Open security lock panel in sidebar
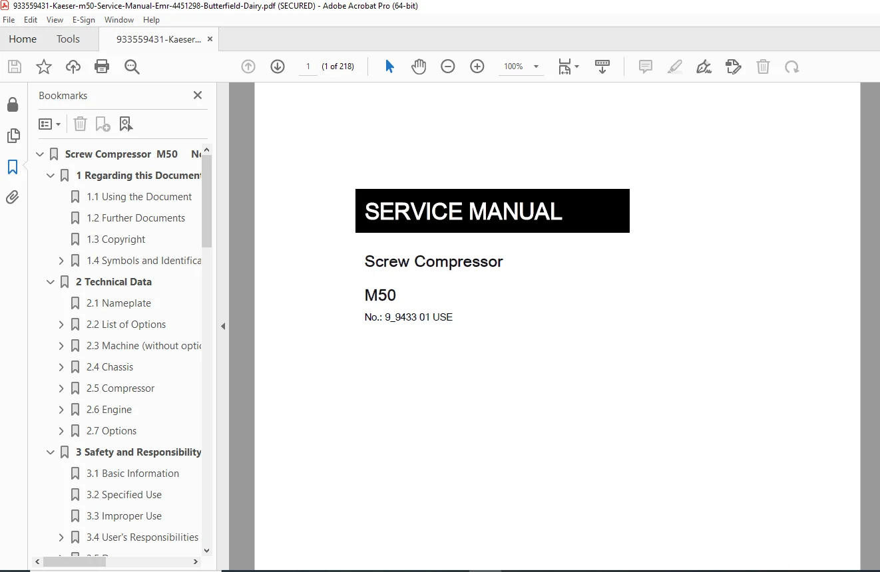Screen dimensions: 880x572 tap(13, 104)
